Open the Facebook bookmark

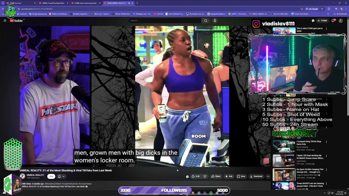(22, 14)
